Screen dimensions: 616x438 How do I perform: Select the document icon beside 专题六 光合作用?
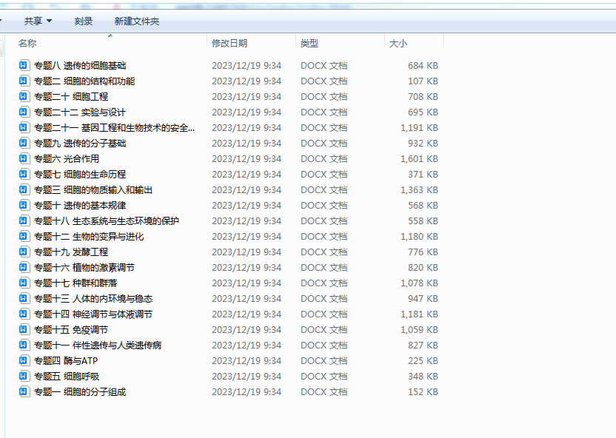click(x=24, y=159)
